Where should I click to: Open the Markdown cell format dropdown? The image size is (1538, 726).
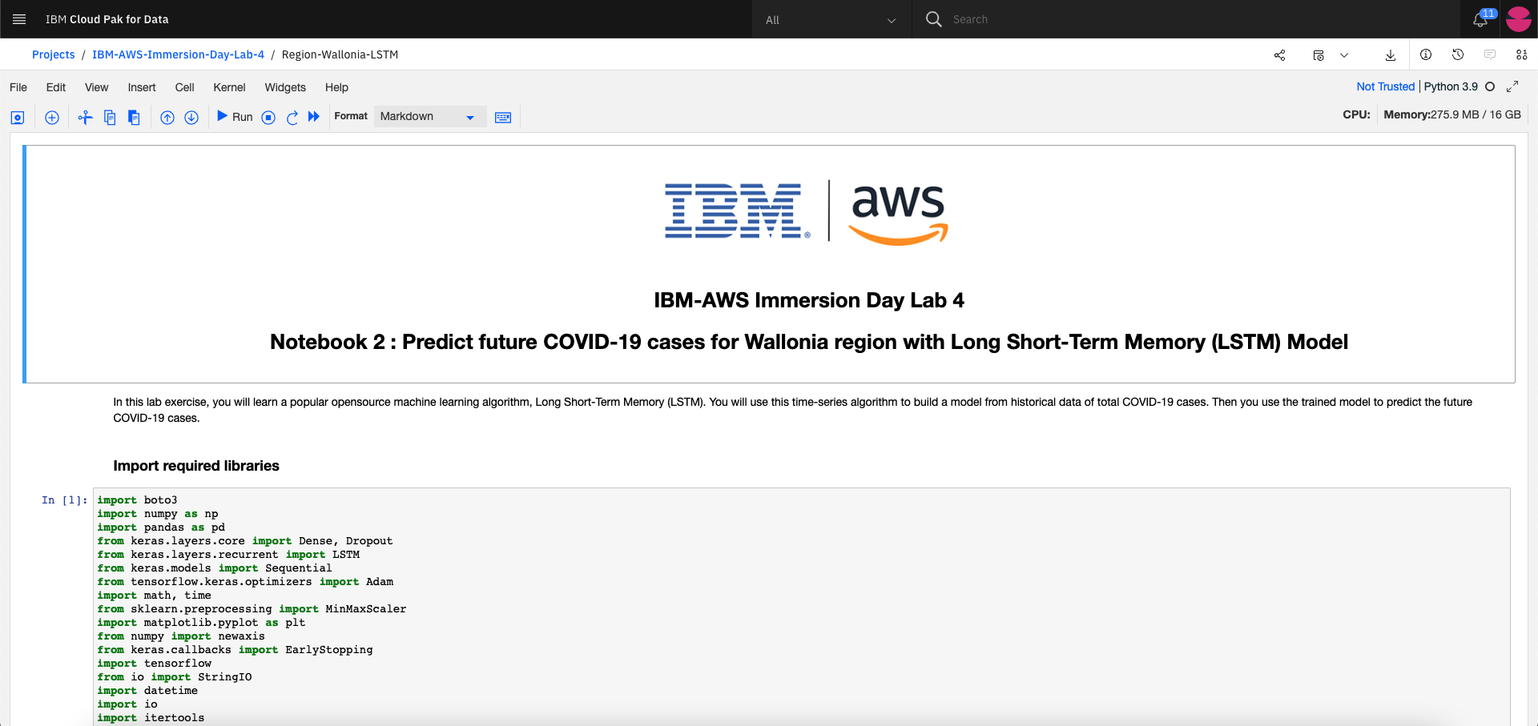429,117
